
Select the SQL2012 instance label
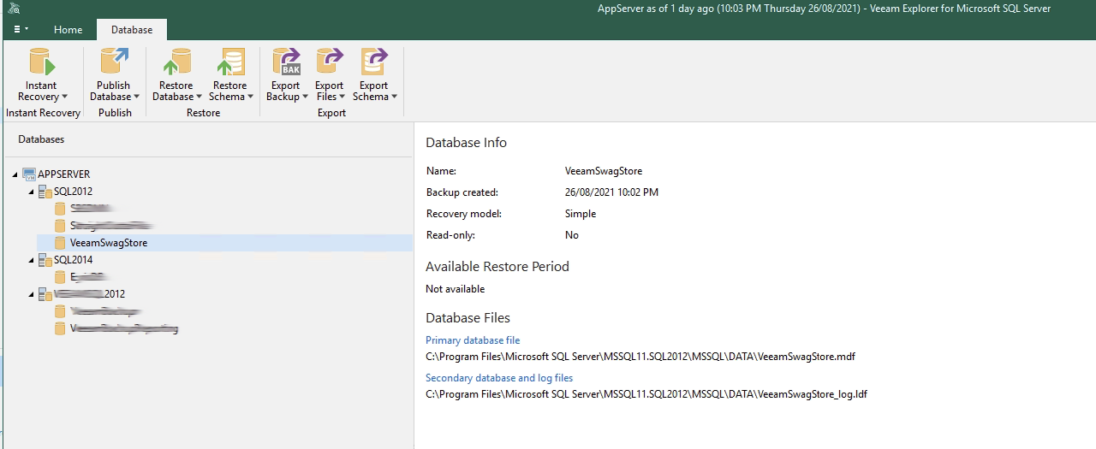73,192
